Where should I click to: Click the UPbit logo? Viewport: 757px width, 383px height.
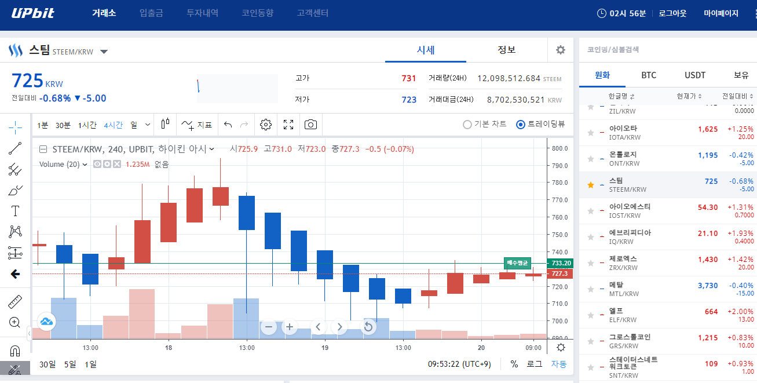pos(33,13)
